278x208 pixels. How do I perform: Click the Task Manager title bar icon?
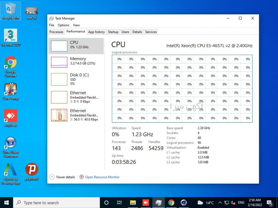coord(52,18)
